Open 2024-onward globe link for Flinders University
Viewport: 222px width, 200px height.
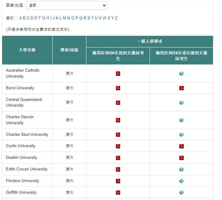[x=181, y=181]
